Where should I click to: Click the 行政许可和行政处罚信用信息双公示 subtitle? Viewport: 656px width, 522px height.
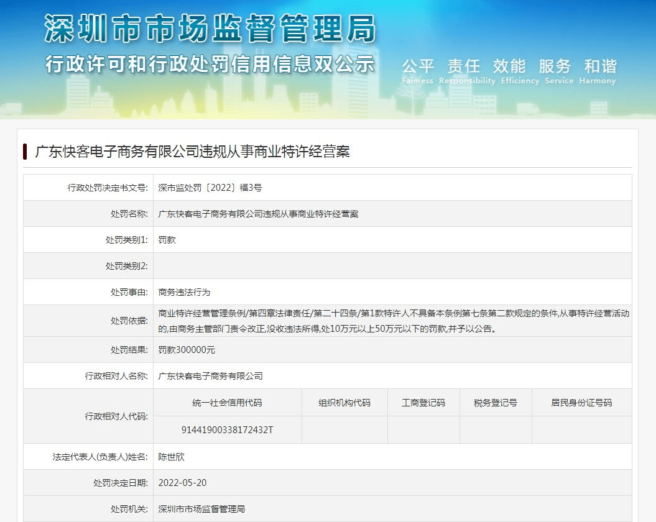coord(210,65)
